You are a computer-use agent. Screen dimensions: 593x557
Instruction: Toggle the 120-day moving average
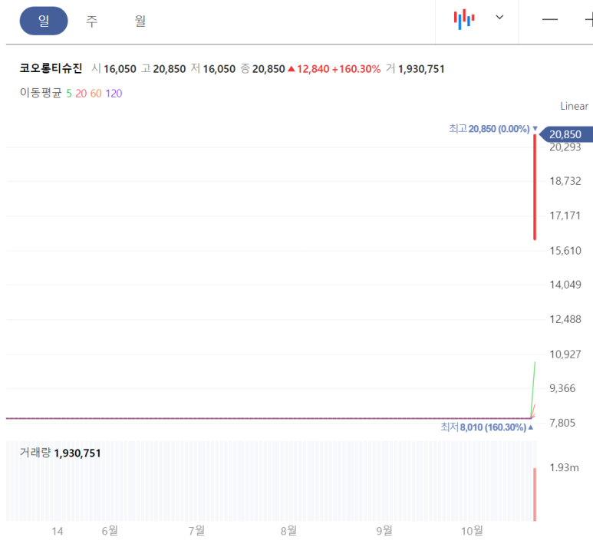pos(114,94)
